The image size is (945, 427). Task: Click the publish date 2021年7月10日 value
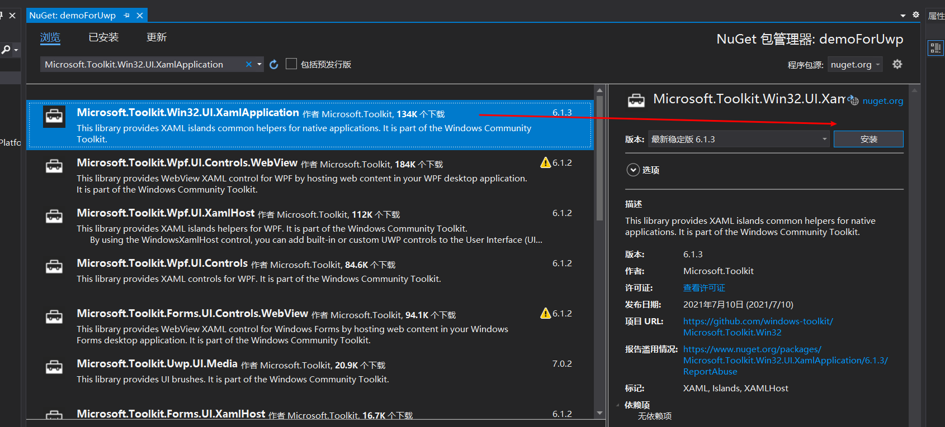738,305
